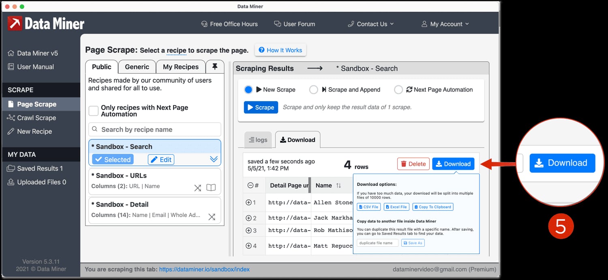Click the User Forum chat icon

click(x=278, y=24)
